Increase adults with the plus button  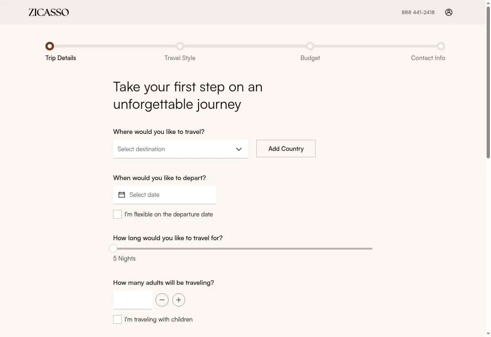178,300
